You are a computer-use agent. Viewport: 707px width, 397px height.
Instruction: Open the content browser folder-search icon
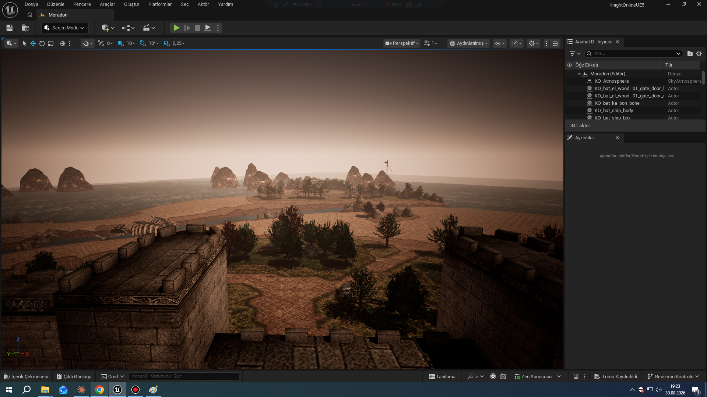pos(25,28)
